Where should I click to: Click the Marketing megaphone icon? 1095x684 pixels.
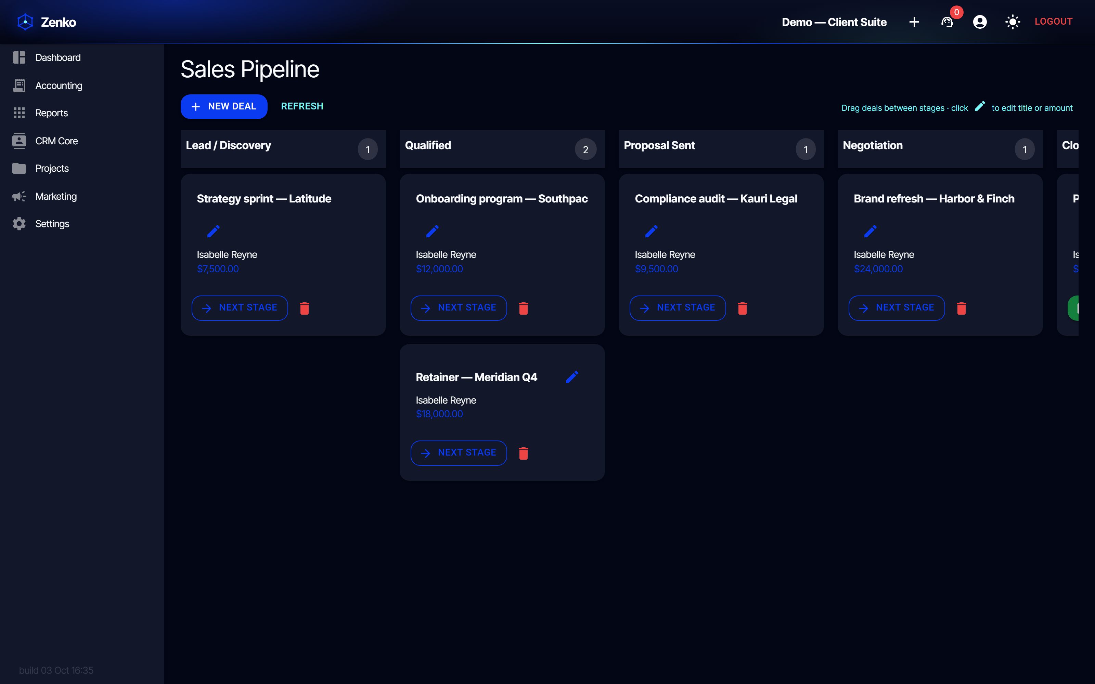click(x=19, y=196)
